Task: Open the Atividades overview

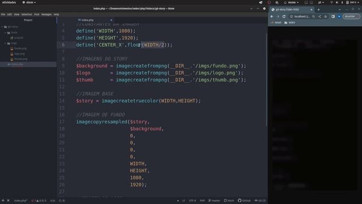Action: pos(9,2)
